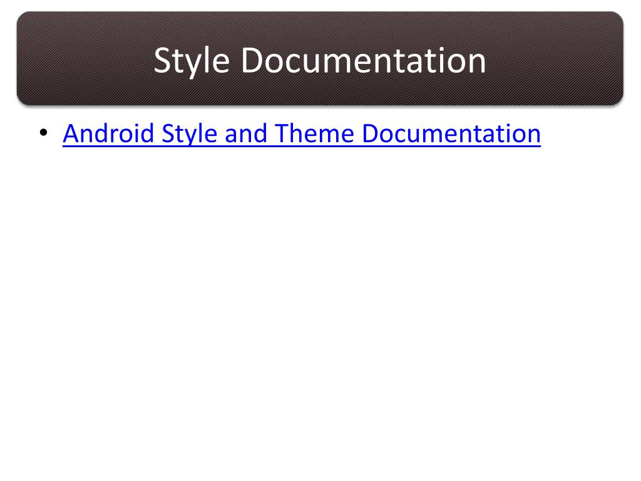Viewport: 641px width, 481px height.
Task: Select the Style Documentation slide title
Action: (x=320, y=61)
